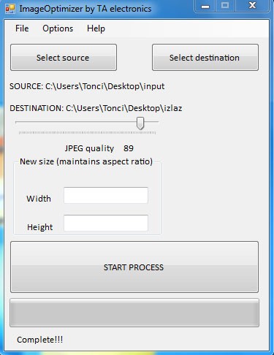Open the Help menu
Image resolution: width=274 pixels, height=355 pixels.
click(96, 28)
